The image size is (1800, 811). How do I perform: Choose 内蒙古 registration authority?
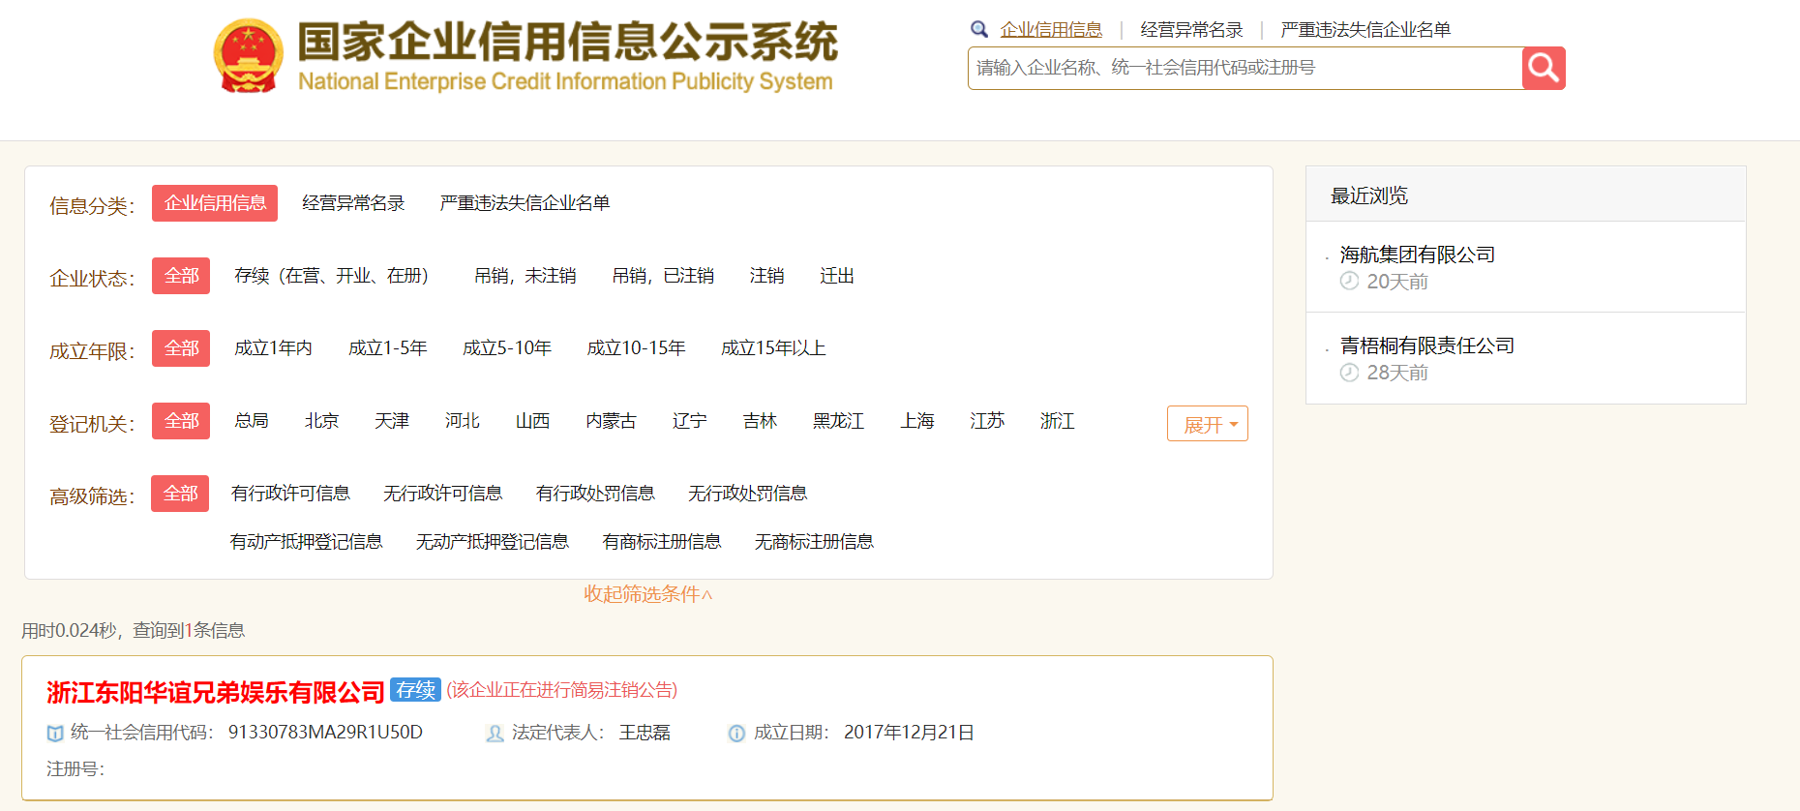click(611, 421)
